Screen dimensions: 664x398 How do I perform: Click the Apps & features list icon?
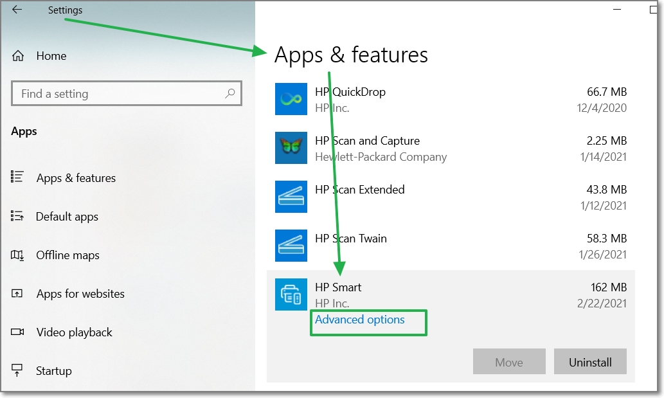pyautogui.click(x=17, y=176)
